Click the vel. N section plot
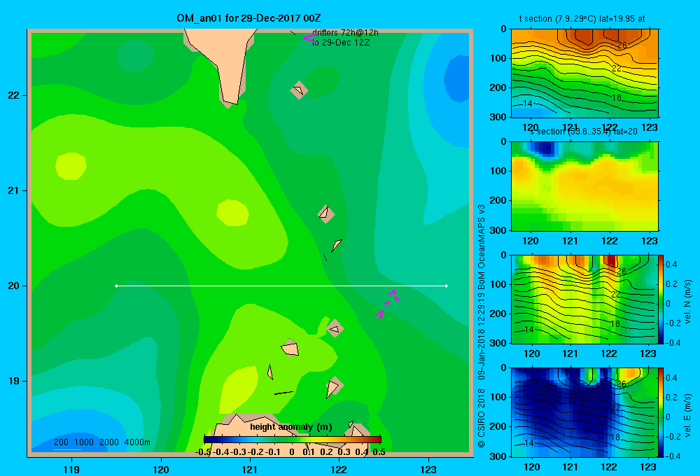Image resolution: width=700 pixels, height=476 pixels. (x=584, y=299)
